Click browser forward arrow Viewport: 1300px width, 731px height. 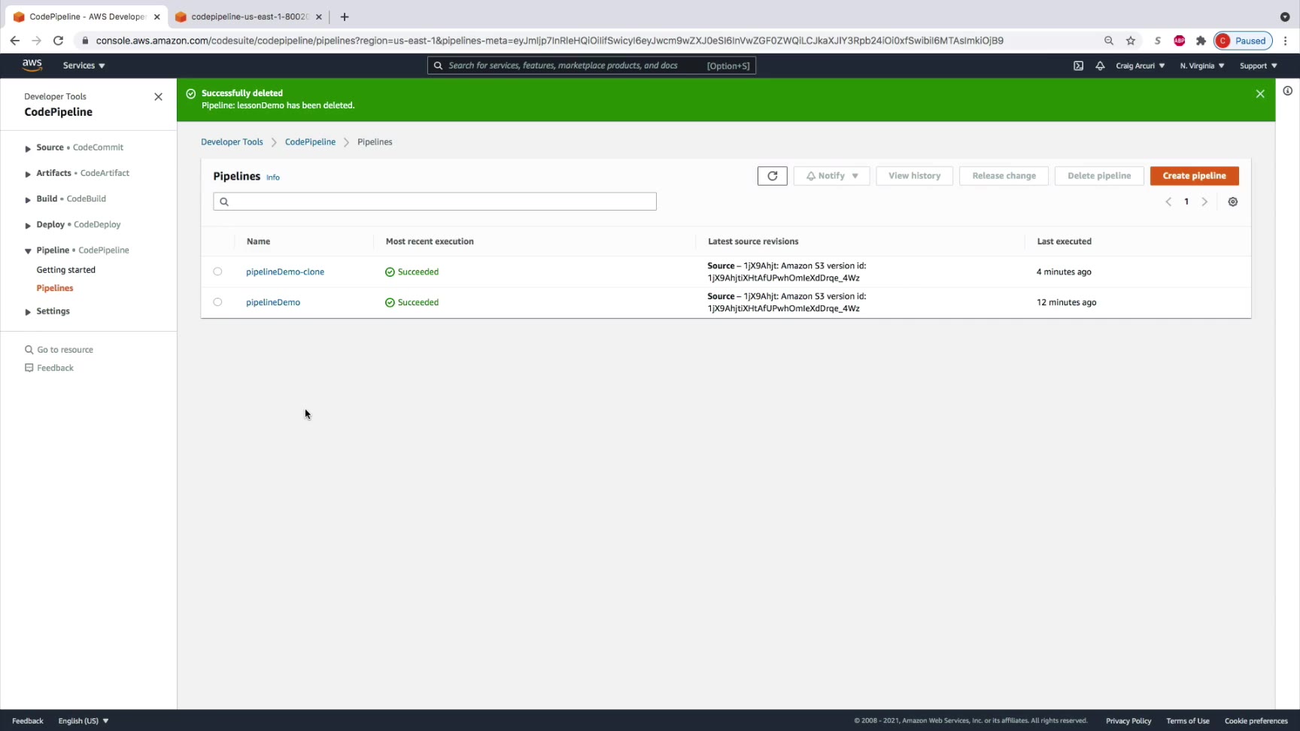[x=36, y=41]
